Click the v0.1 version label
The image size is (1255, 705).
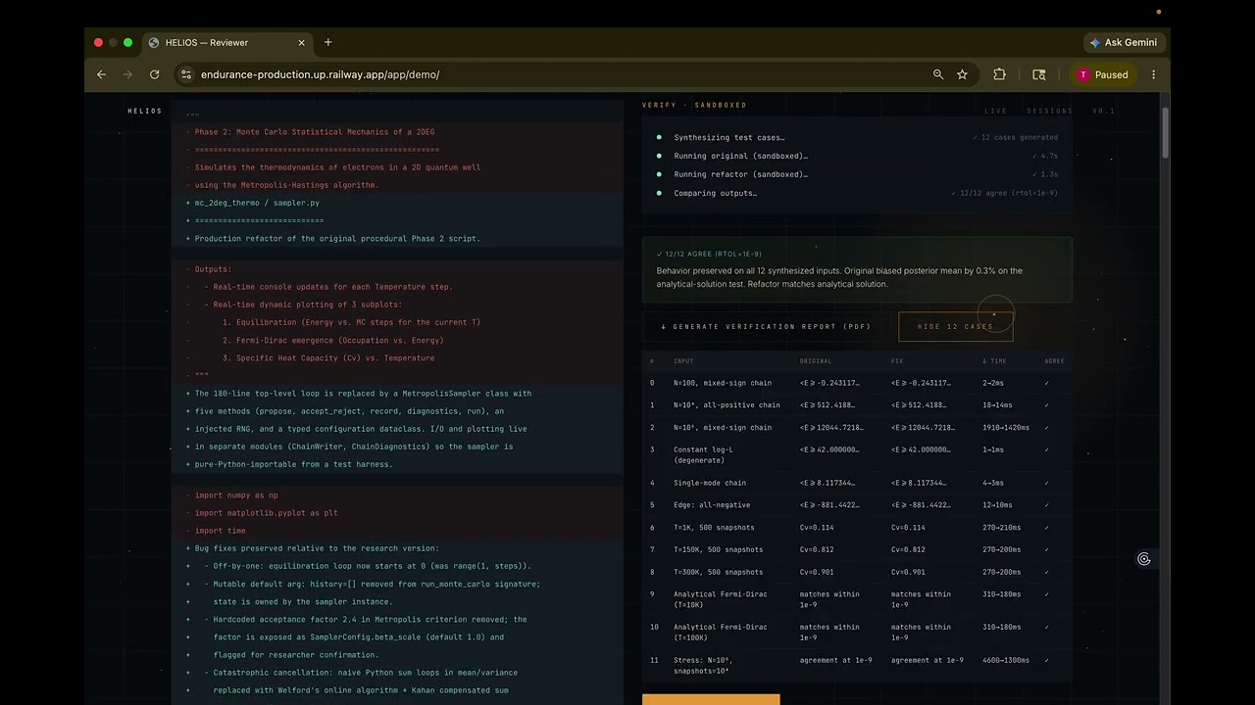1104,111
